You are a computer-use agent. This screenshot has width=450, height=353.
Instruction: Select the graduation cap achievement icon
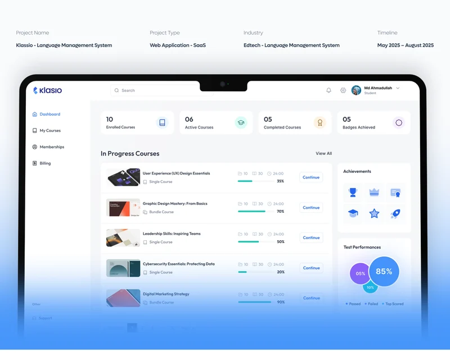(353, 214)
